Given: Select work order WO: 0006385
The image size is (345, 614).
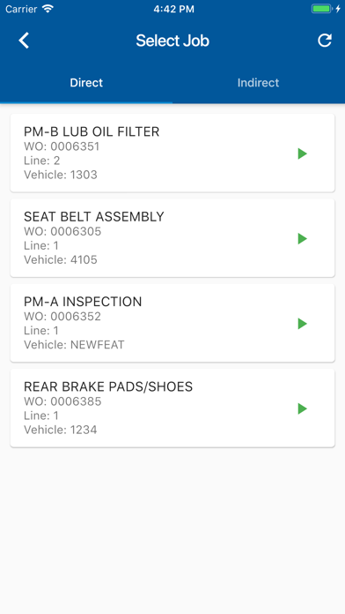Looking at the screenshot, I should [x=62, y=401].
